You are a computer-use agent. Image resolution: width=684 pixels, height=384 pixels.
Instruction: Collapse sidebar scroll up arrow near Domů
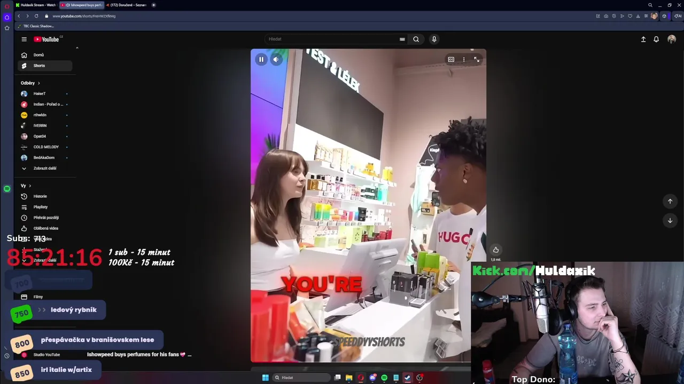click(77, 48)
